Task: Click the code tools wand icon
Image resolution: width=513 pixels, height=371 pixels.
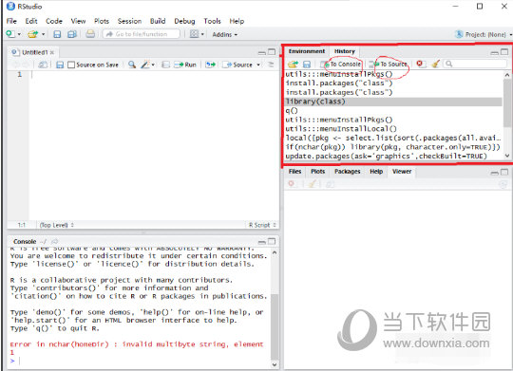Action: (145, 65)
